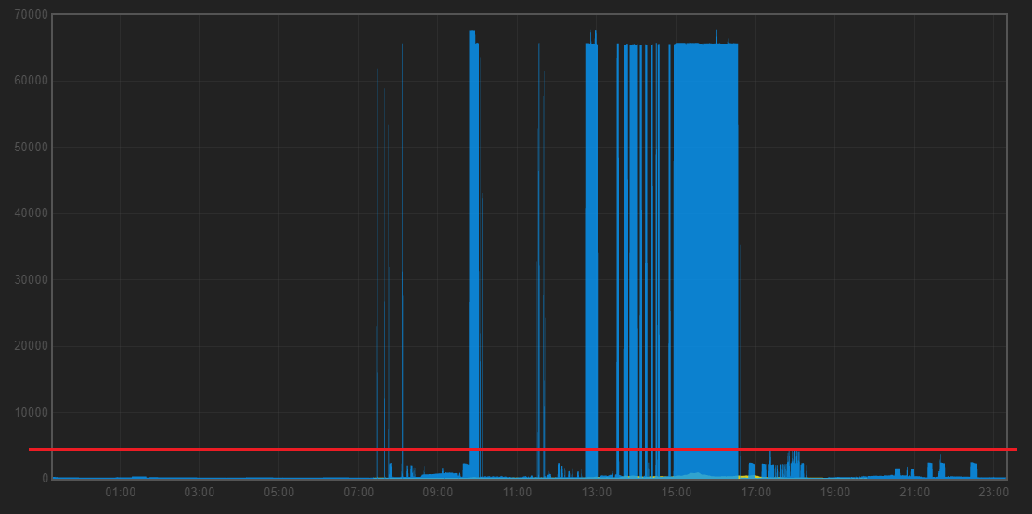The height and width of the screenshot is (514, 1032).
Task: Select the 60000 y-axis label
Action: point(31,81)
